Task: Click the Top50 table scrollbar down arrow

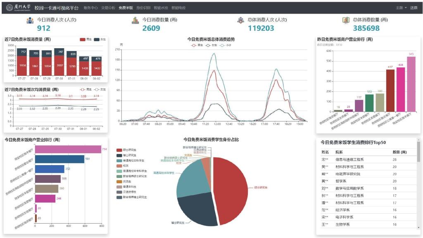Action: tap(418, 227)
